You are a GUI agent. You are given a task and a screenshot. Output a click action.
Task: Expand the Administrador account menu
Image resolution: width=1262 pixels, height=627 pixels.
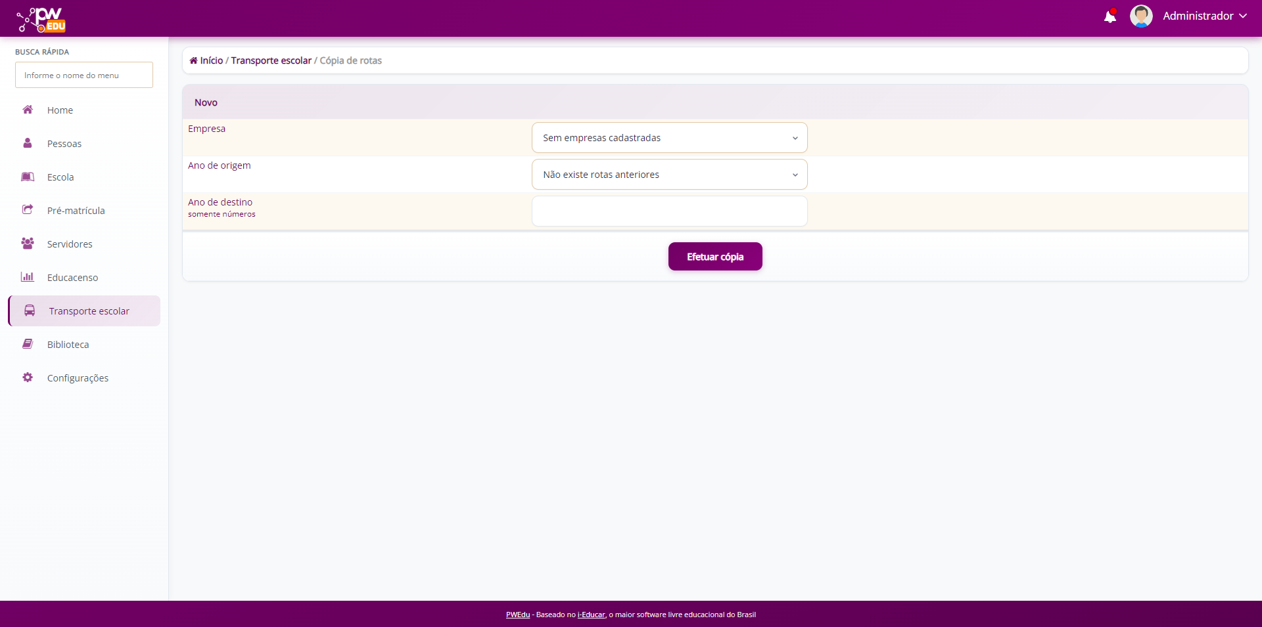pyautogui.click(x=1204, y=16)
